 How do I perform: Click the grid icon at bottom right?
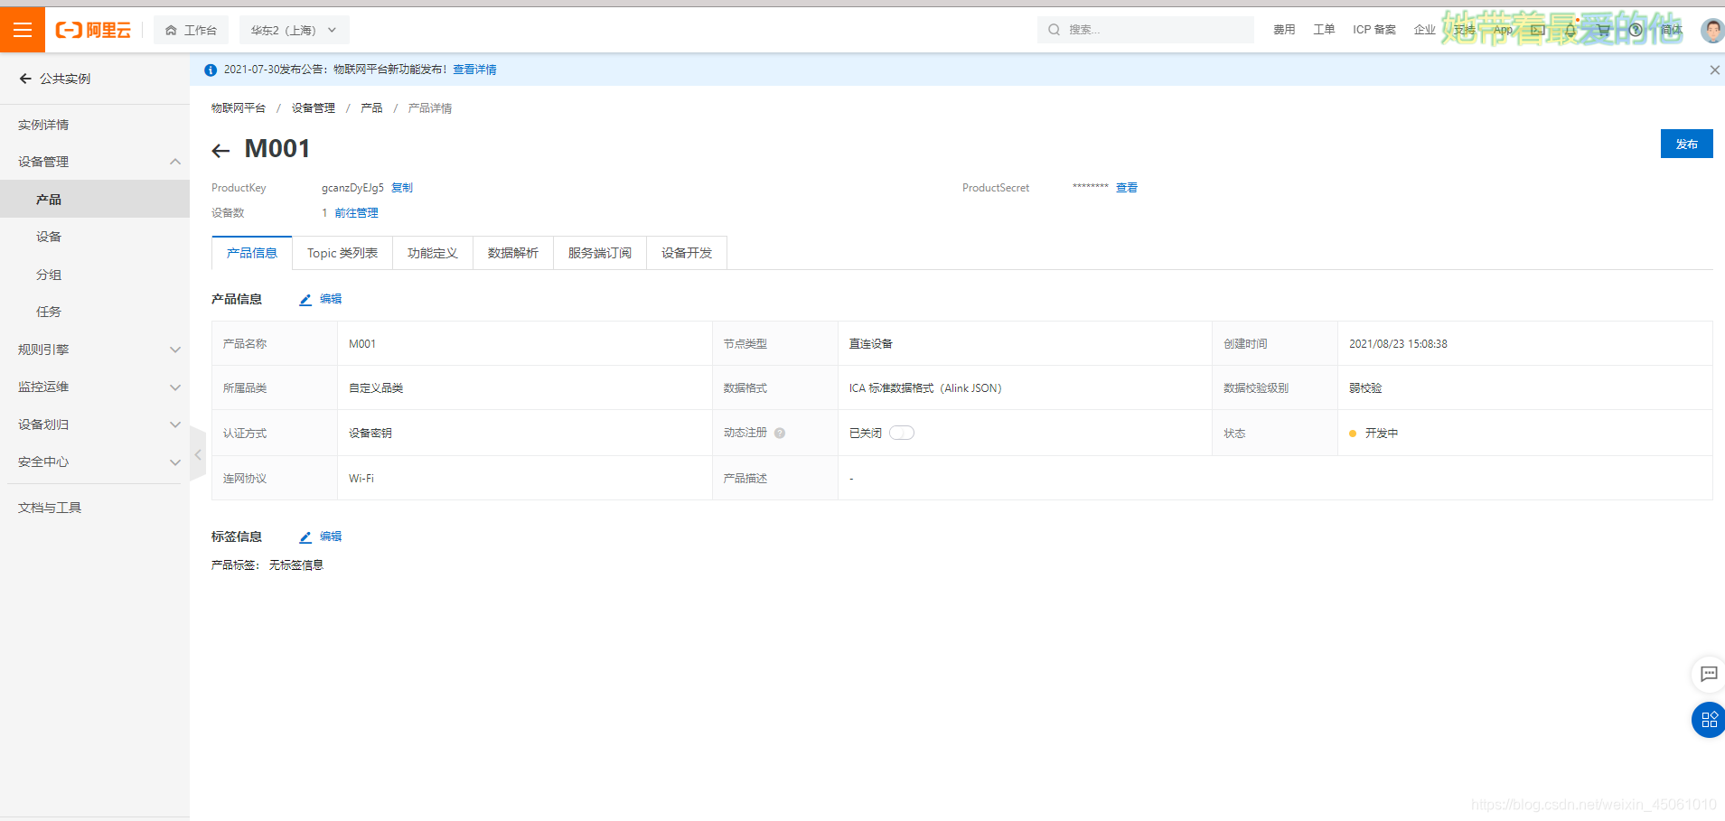point(1708,720)
